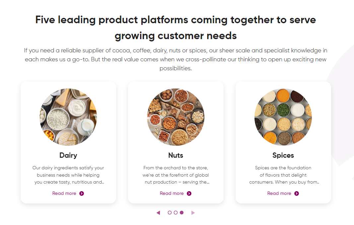Open Read more link under Nuts

(172, 194)
